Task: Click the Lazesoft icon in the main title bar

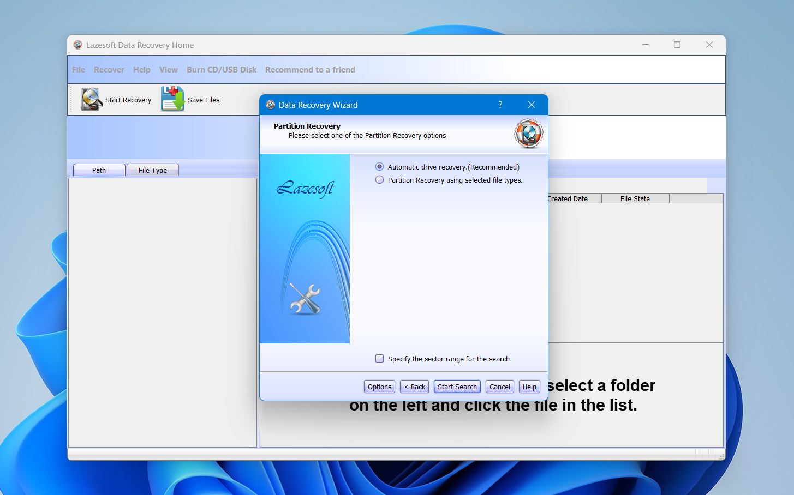Action: pos(77,45)
